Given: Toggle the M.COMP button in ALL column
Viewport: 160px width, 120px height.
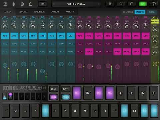Looking at the screenshot, I should 155,21.
